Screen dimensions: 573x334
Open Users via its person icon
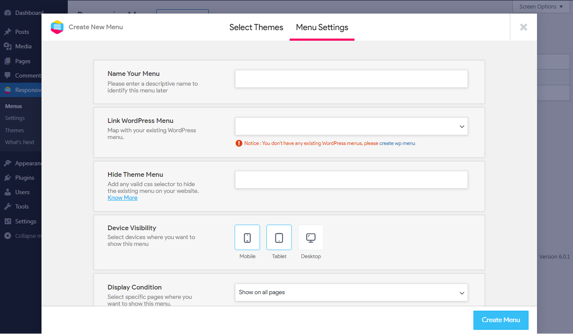point(8,192)
